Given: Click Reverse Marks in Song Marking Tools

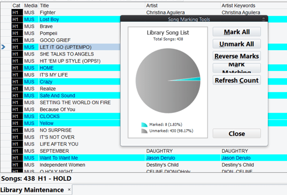Looking at the screenshot, I should tap(237, 56).
